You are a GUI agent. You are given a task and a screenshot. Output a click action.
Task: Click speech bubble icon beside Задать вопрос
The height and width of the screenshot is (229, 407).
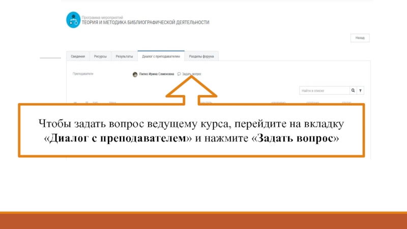[x=179, y=74]
